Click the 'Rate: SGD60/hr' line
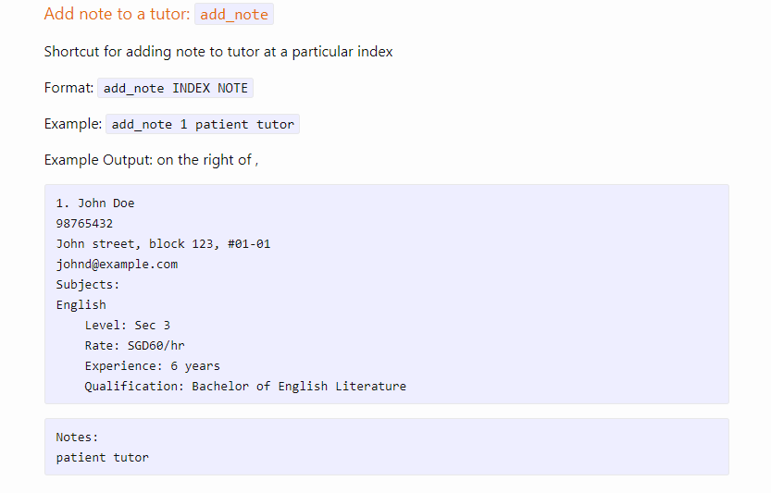 pos(135,346)
